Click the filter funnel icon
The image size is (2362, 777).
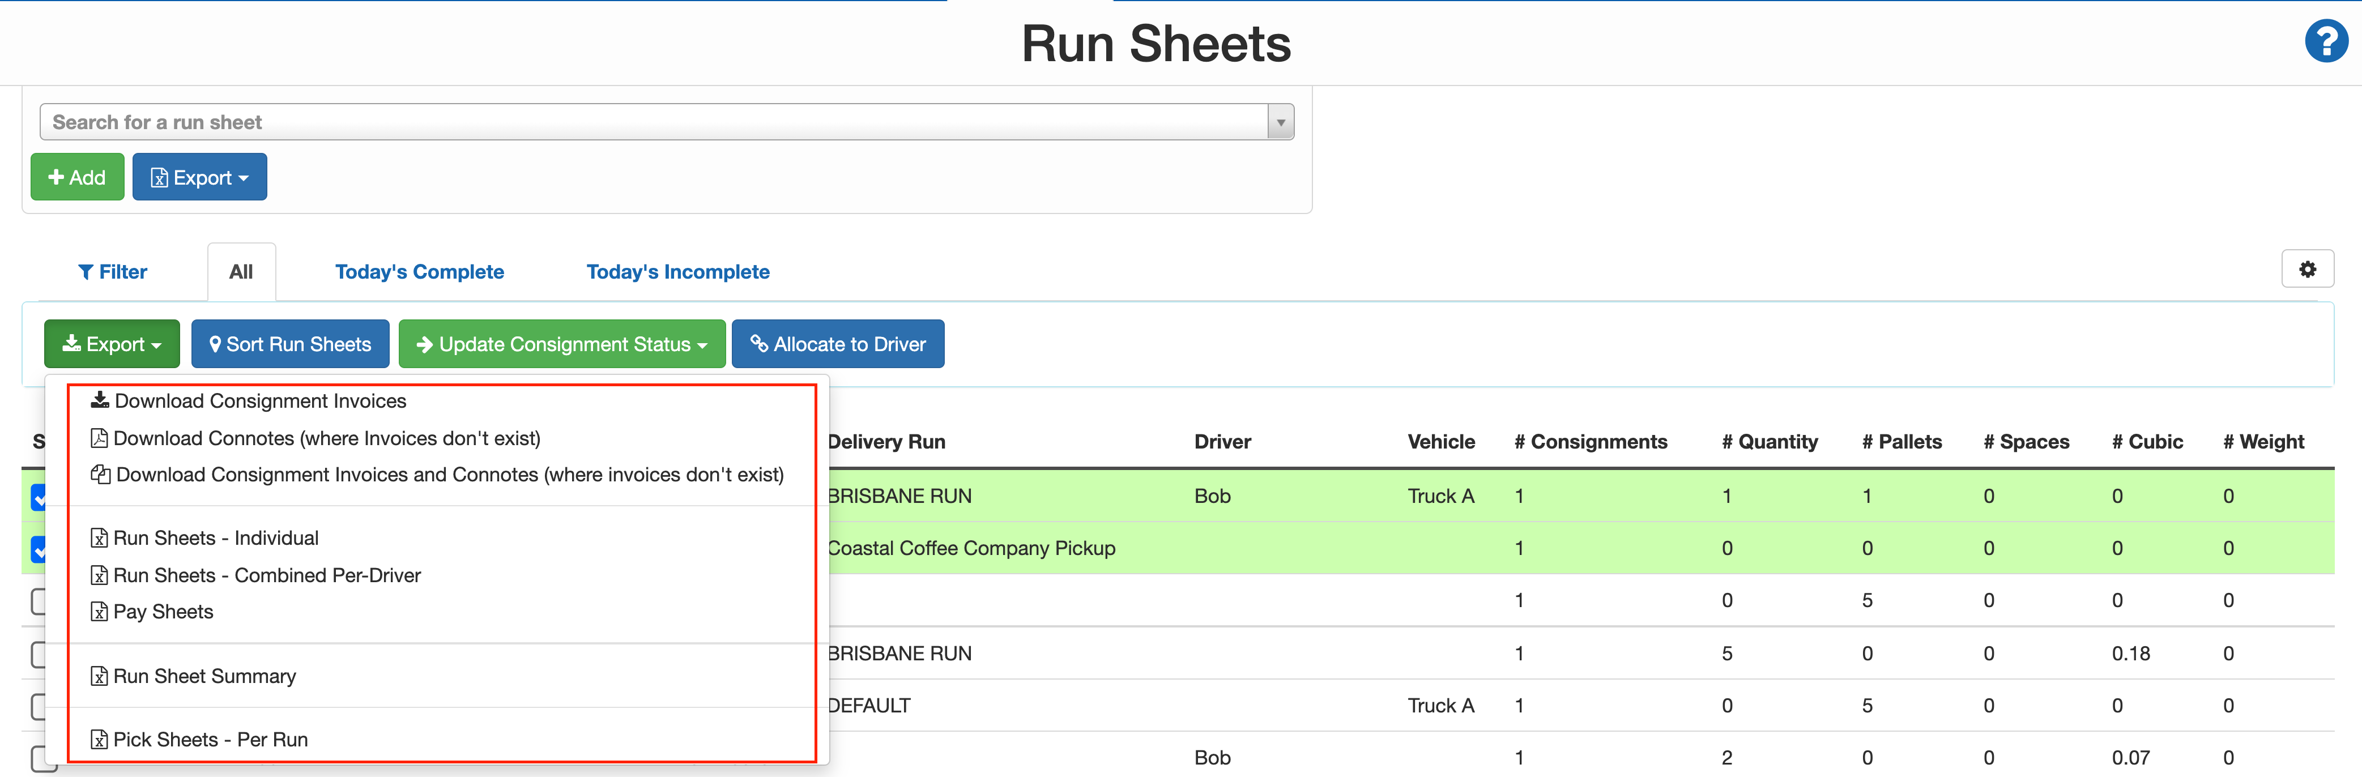[x=87, y=271]
